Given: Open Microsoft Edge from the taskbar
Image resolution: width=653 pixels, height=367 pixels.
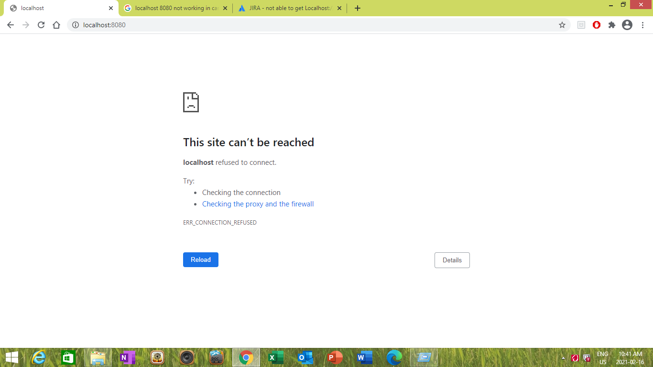Looking at the screenshot, I should [x=394, y=357].
